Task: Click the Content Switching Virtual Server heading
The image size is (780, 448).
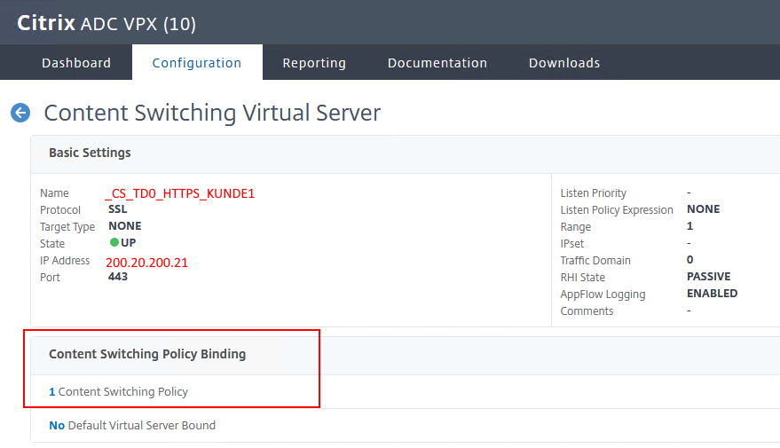Action: [212, 113]
